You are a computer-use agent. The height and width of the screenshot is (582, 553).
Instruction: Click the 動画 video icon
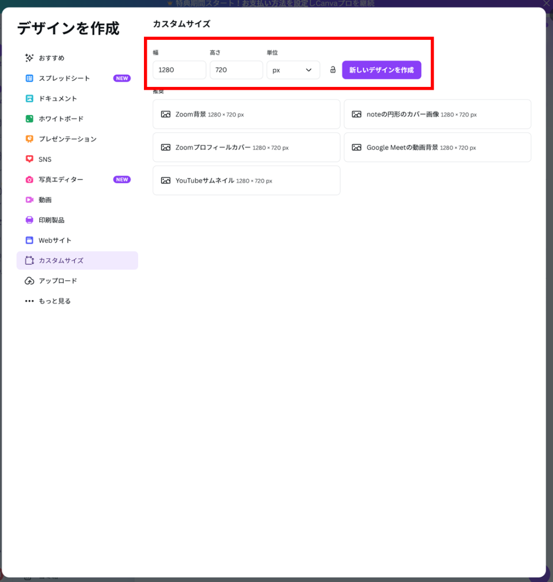tap(30, 200)
